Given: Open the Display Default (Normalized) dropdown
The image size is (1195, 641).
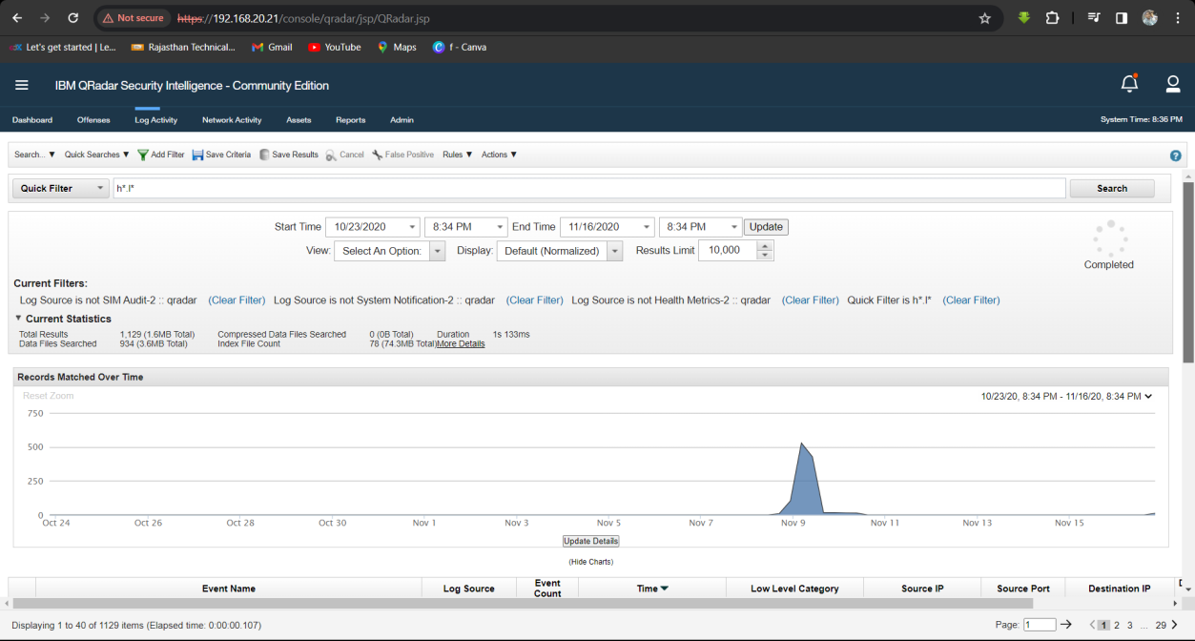Looking at the screenshot, I should coord(559,251).
